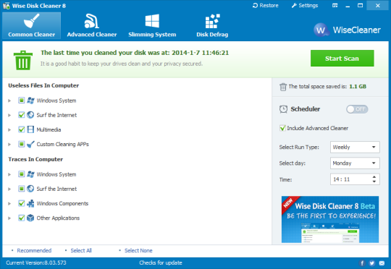Expand the Other Applications category
Image resolution: width=391 pixels, height=269 pixels.
pyautogui.click(x=9, y=218)
